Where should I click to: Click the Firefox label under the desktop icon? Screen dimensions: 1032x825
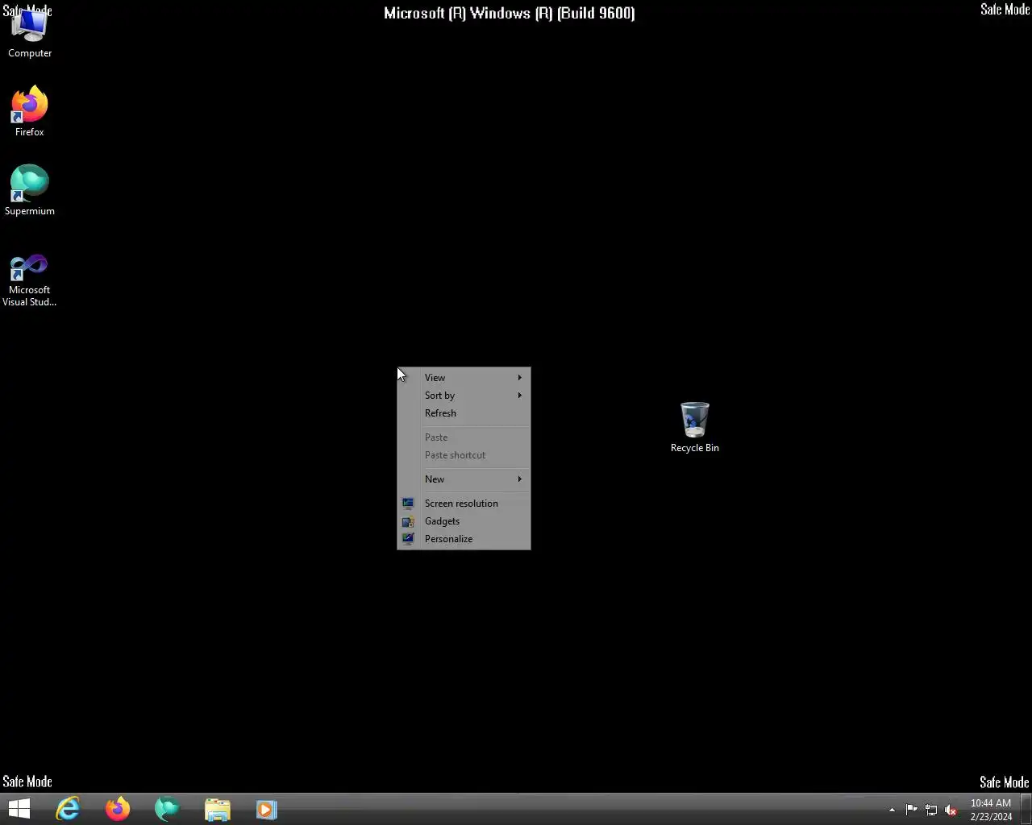[30, 132]
